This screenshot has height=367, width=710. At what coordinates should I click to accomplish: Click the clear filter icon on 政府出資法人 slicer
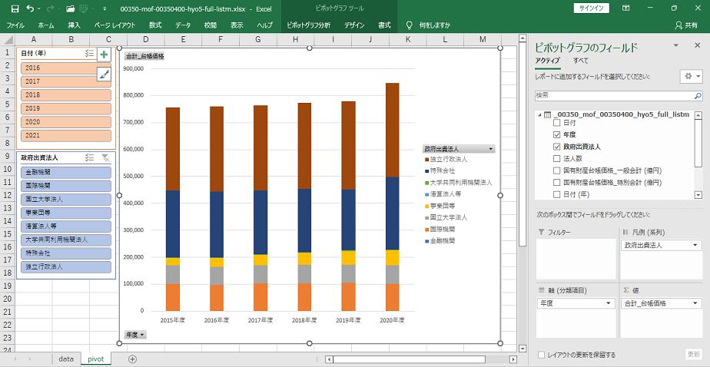pos(105,157)
